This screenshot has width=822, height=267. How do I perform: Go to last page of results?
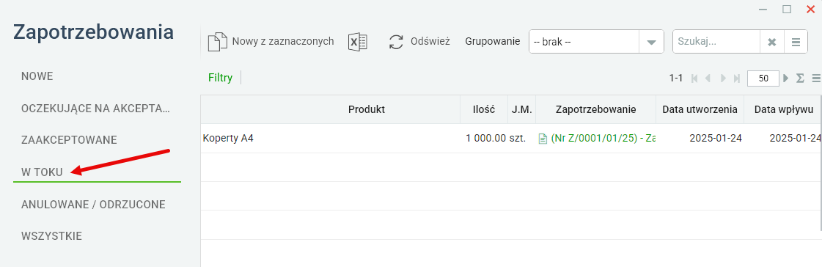pyautogui.click(x=736, y=78)
